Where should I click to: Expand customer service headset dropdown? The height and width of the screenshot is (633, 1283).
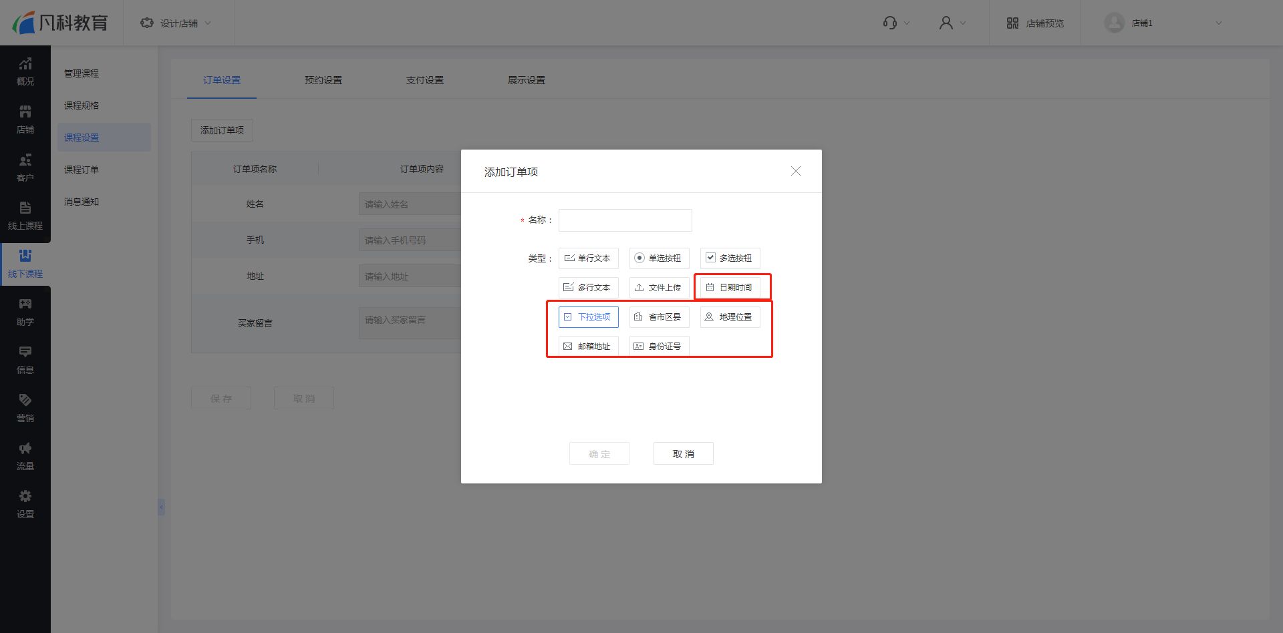pos(896,23)
